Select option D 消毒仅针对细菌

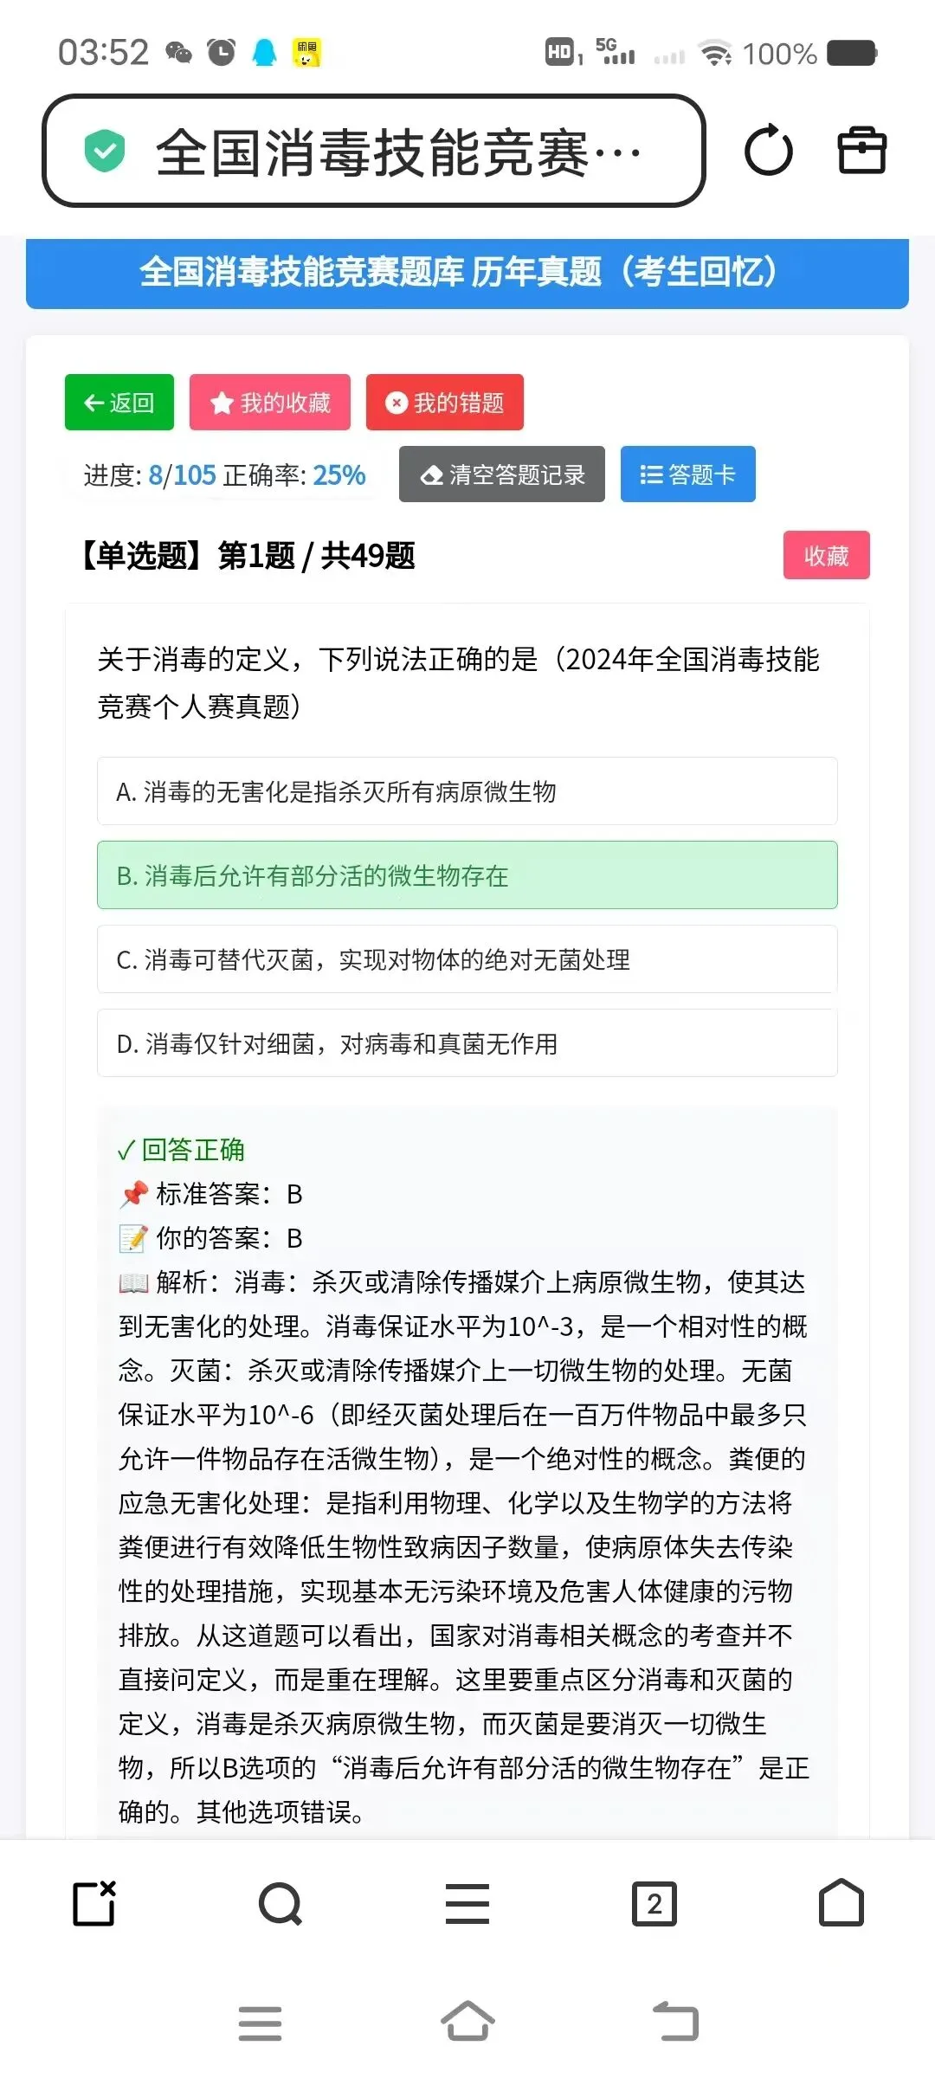click(x=467, y=1043)
